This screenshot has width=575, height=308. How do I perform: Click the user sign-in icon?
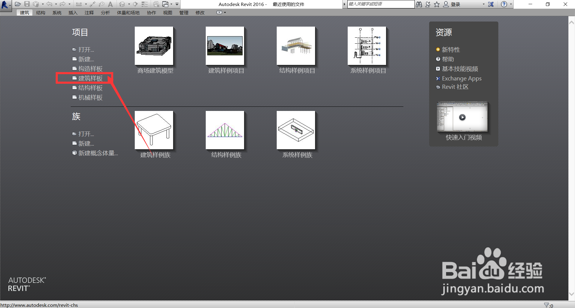click(x=446, y=4)
